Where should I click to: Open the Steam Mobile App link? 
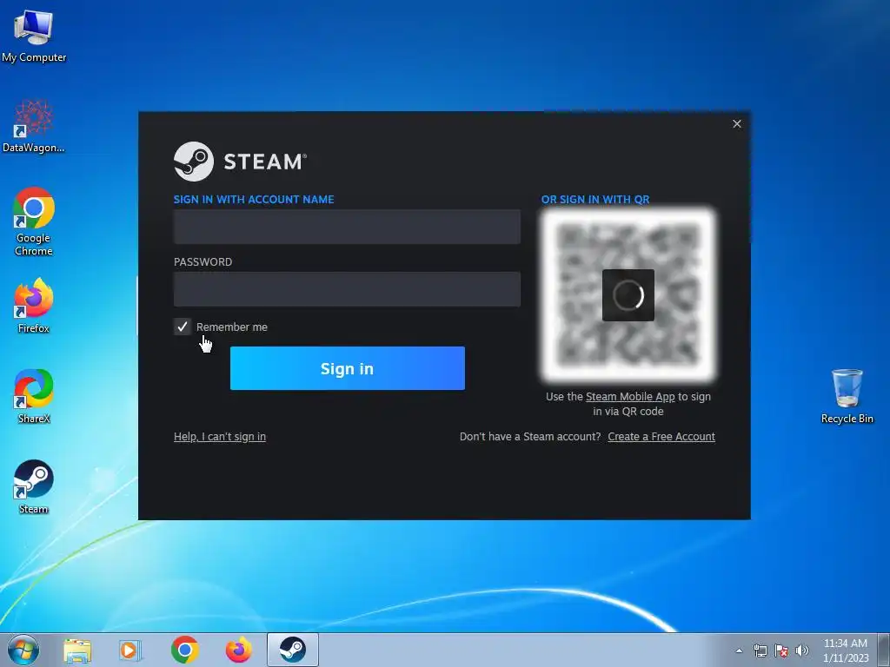(x=630, y=396)
